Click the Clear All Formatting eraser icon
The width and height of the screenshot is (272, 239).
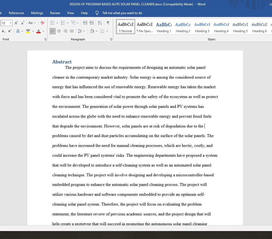42,23
